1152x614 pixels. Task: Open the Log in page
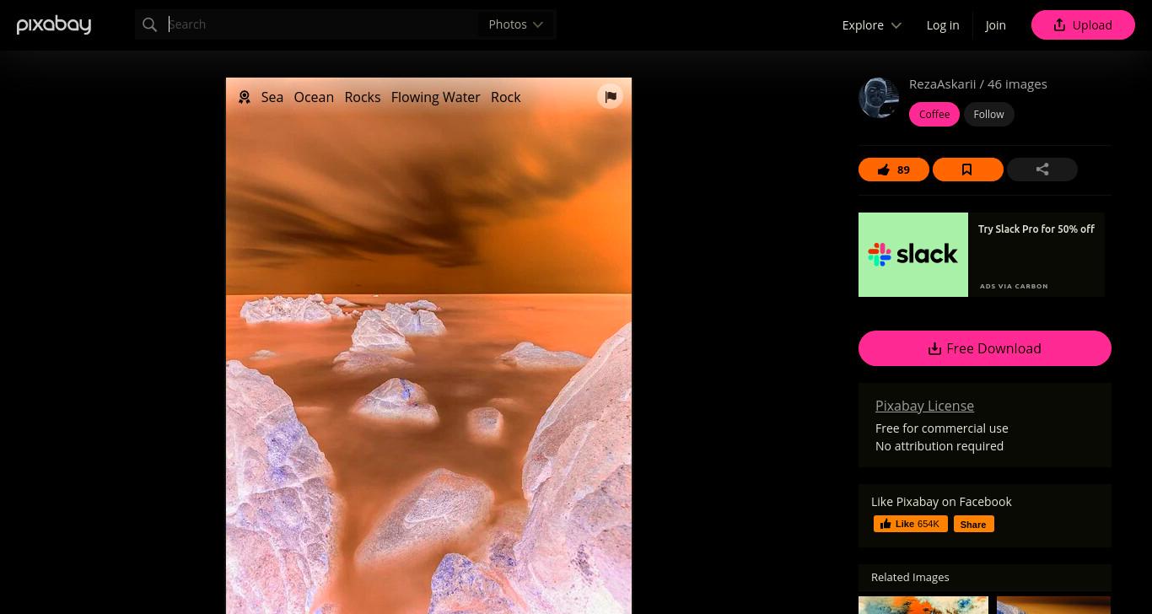(943, 25)
